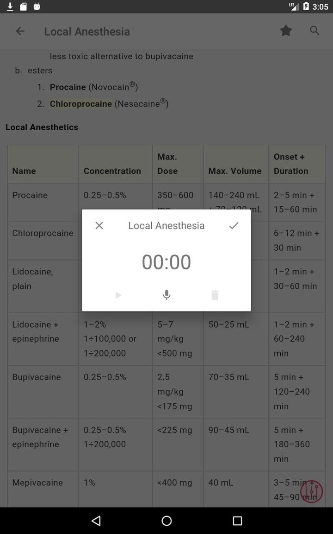Tap the play recording button
This screenshot has width=333, height=534.
pyautogui.click(x=118, y=295)
